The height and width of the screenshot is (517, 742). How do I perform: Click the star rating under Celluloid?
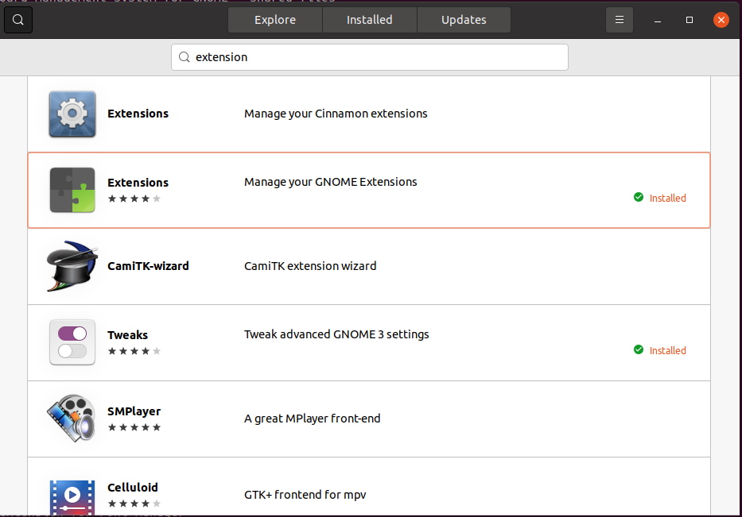134,503
